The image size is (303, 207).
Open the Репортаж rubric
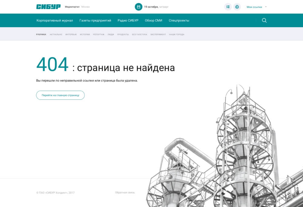click(98, 34)
